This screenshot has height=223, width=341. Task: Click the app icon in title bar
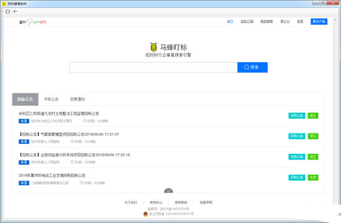4,4
